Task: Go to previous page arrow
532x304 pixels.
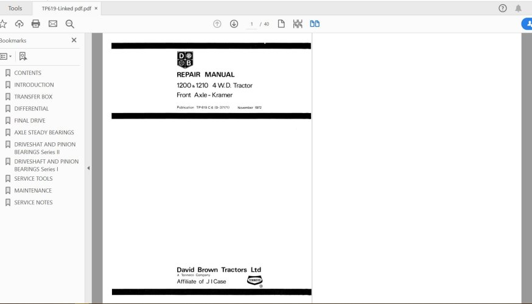Action: tap(217, 24)
